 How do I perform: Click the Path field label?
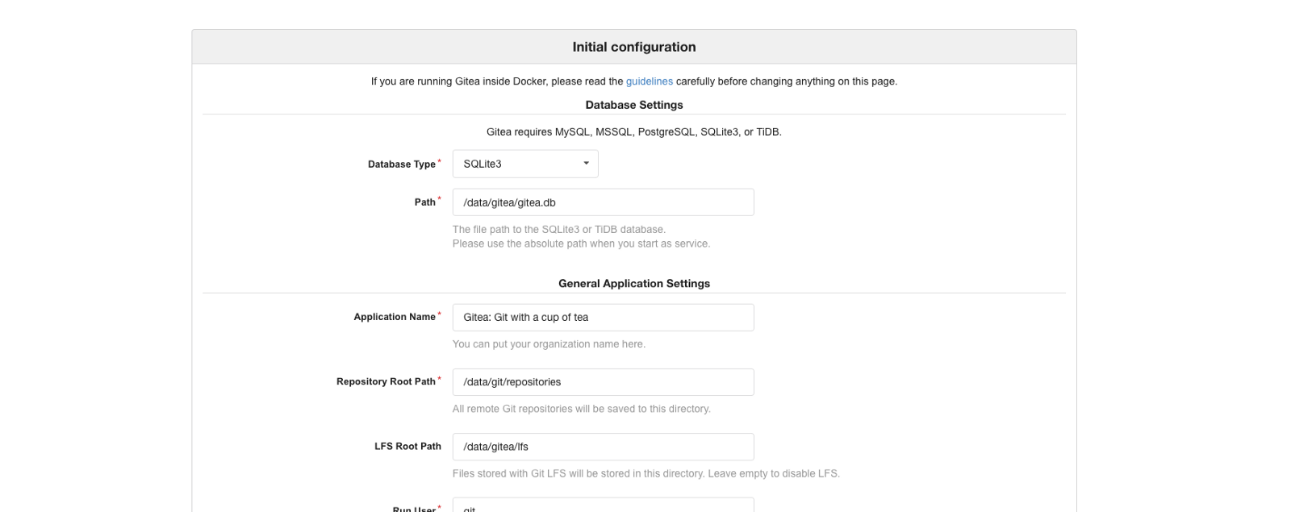424,202
